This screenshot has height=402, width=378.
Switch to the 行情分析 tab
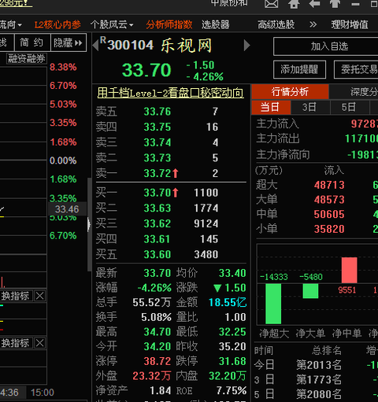click(x=290, y=92)
